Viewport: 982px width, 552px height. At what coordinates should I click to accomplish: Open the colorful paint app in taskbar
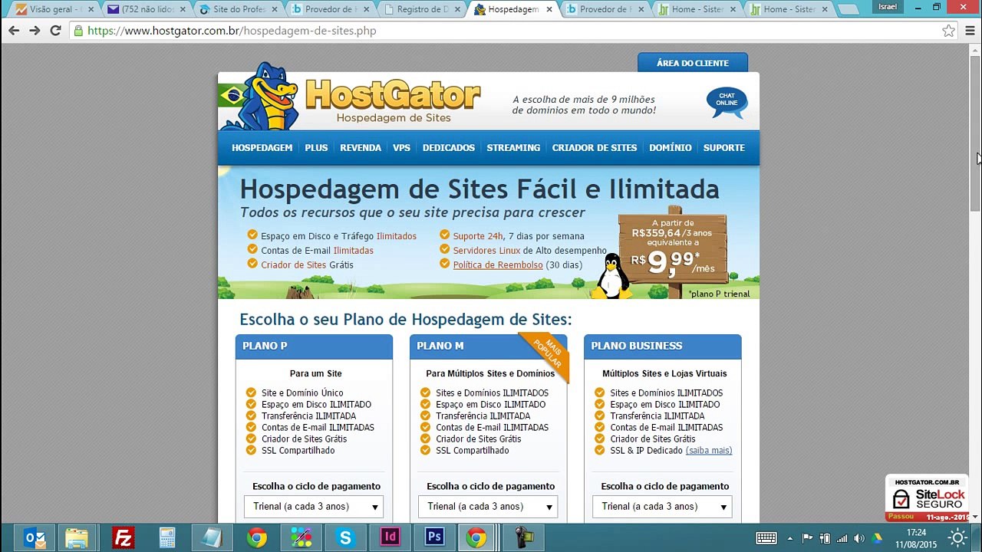[301, 538]
